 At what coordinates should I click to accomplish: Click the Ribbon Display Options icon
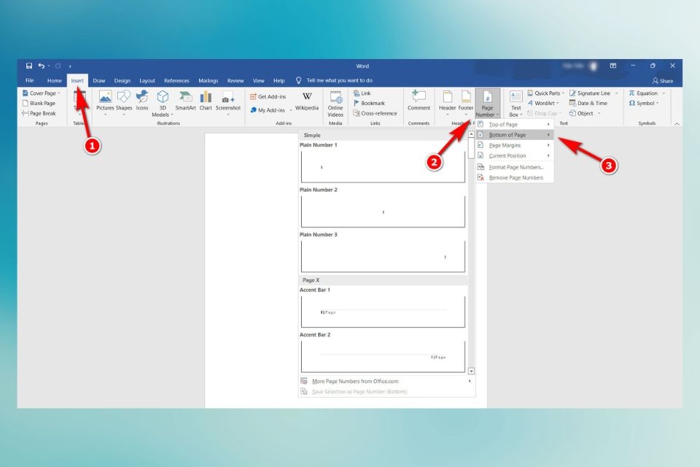click(x=613, y=66)
